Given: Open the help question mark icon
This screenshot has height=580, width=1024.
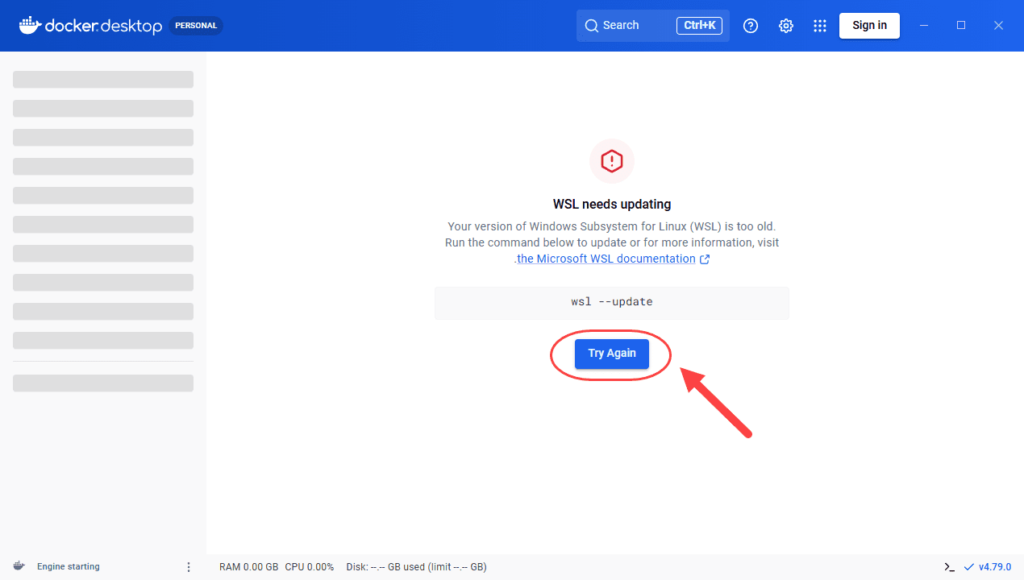Looking at the screenshot, I should (x=751, y=26).
